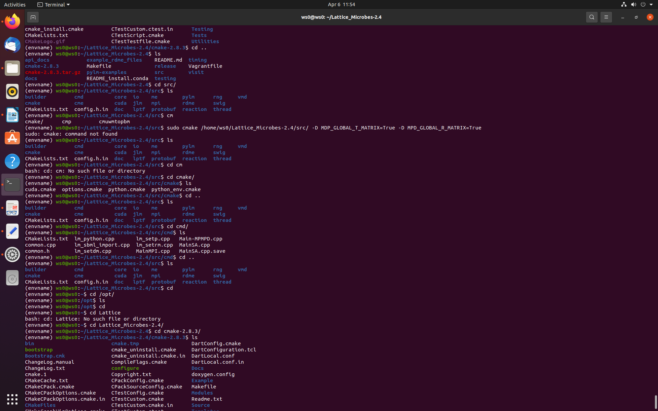Open the Terminal application menu
The height and width of the screenshot is (411, 658).
point(53,4)
